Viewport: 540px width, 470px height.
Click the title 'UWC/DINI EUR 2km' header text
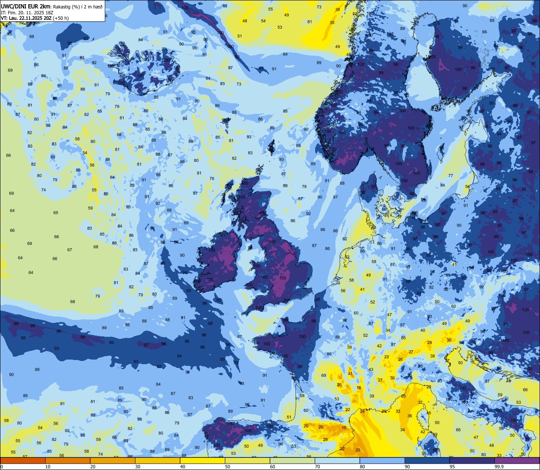(26, 7)
